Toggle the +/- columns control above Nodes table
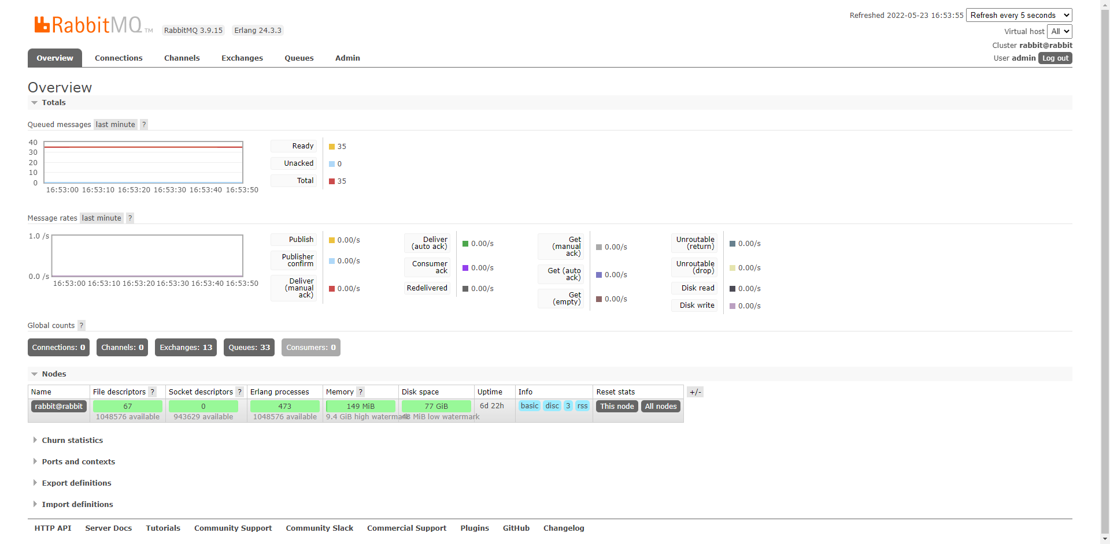Viewport: 1110px width, 544px height. pyautogui.click(x=695, y=392)
